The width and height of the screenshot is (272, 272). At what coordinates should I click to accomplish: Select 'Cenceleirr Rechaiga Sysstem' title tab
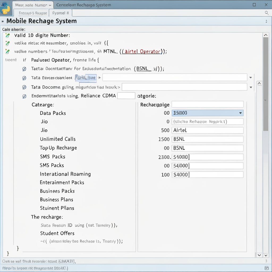coord(84,5)
